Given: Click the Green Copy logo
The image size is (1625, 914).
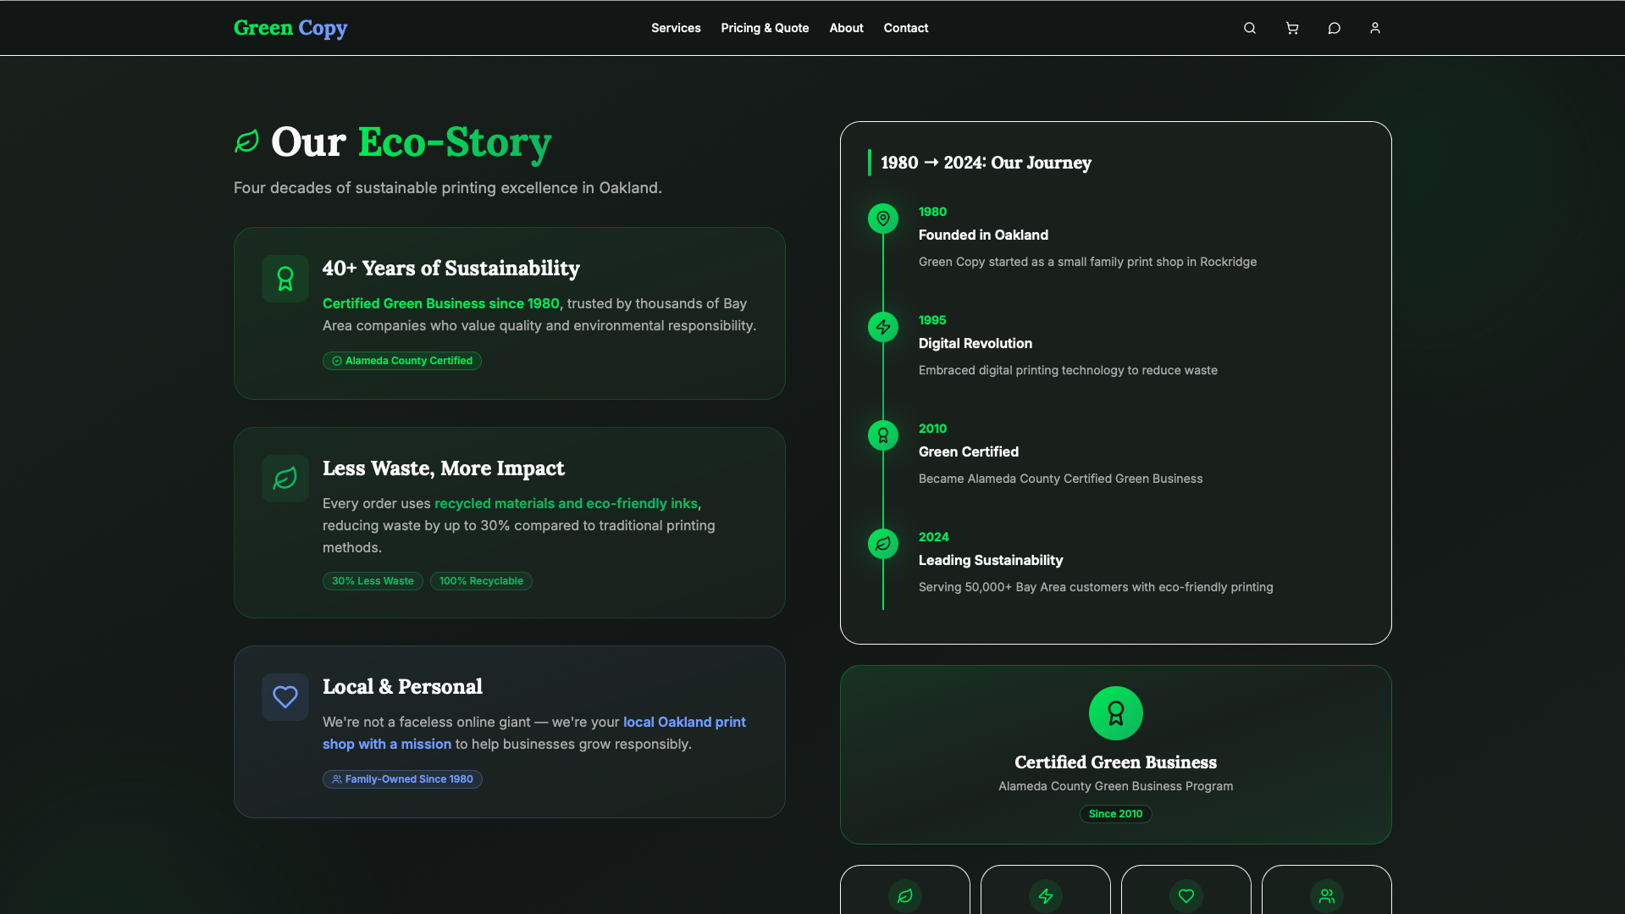Looking at the screenshot, I should tap(290, 28).
